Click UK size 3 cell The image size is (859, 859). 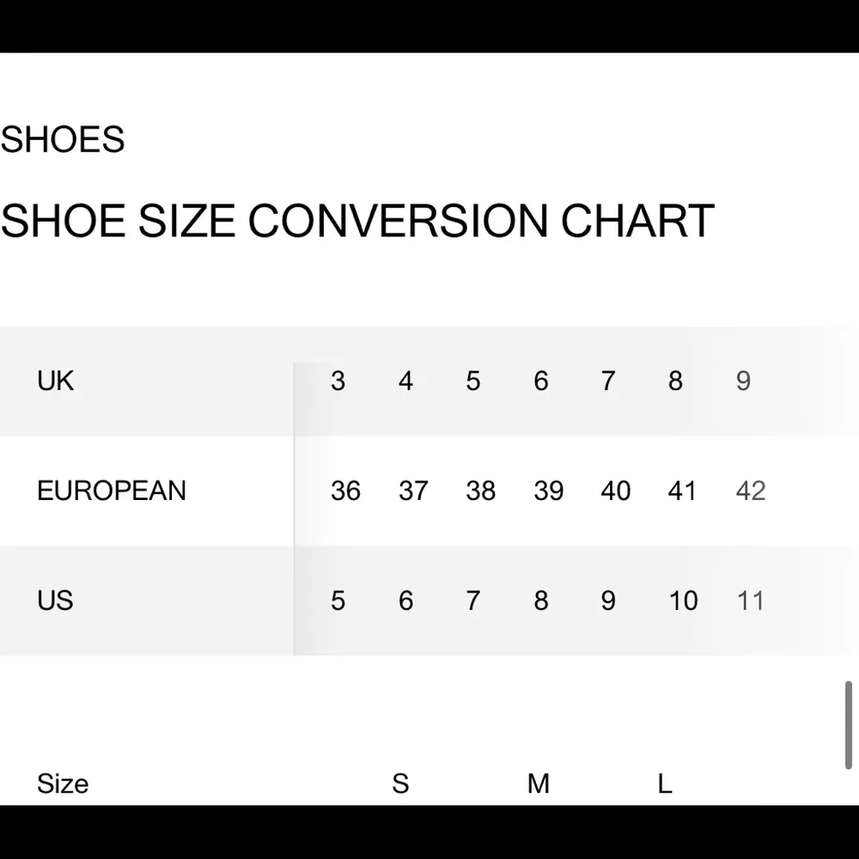[338, 381]
